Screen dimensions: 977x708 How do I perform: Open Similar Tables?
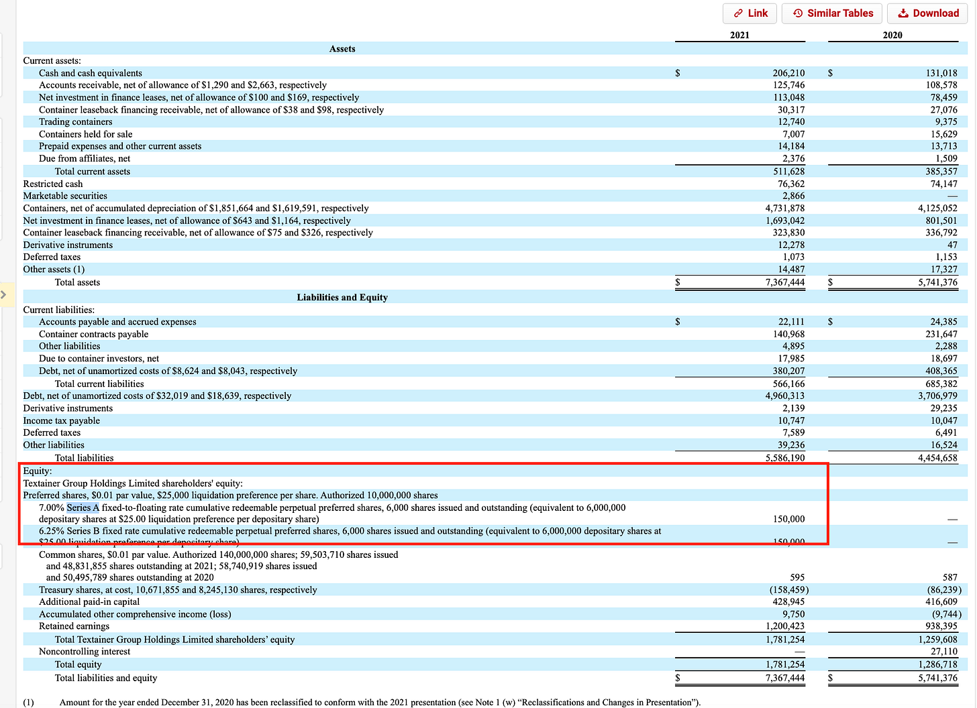pyautogui.click(x=832, y=13)
